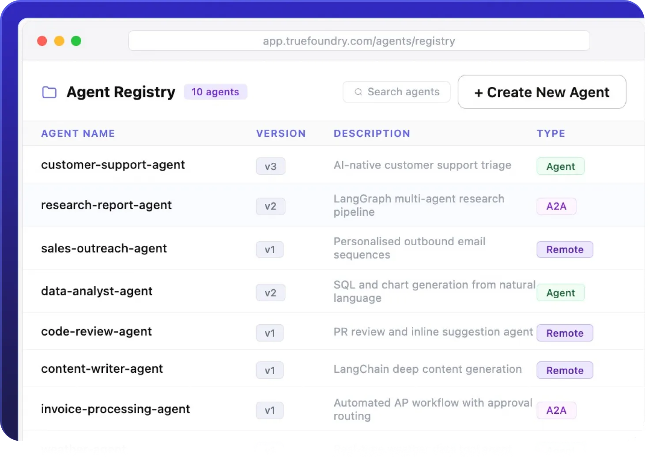Viewport: 657px width, 457px height.
Task: Open research-report-agent
Action: 106,205
